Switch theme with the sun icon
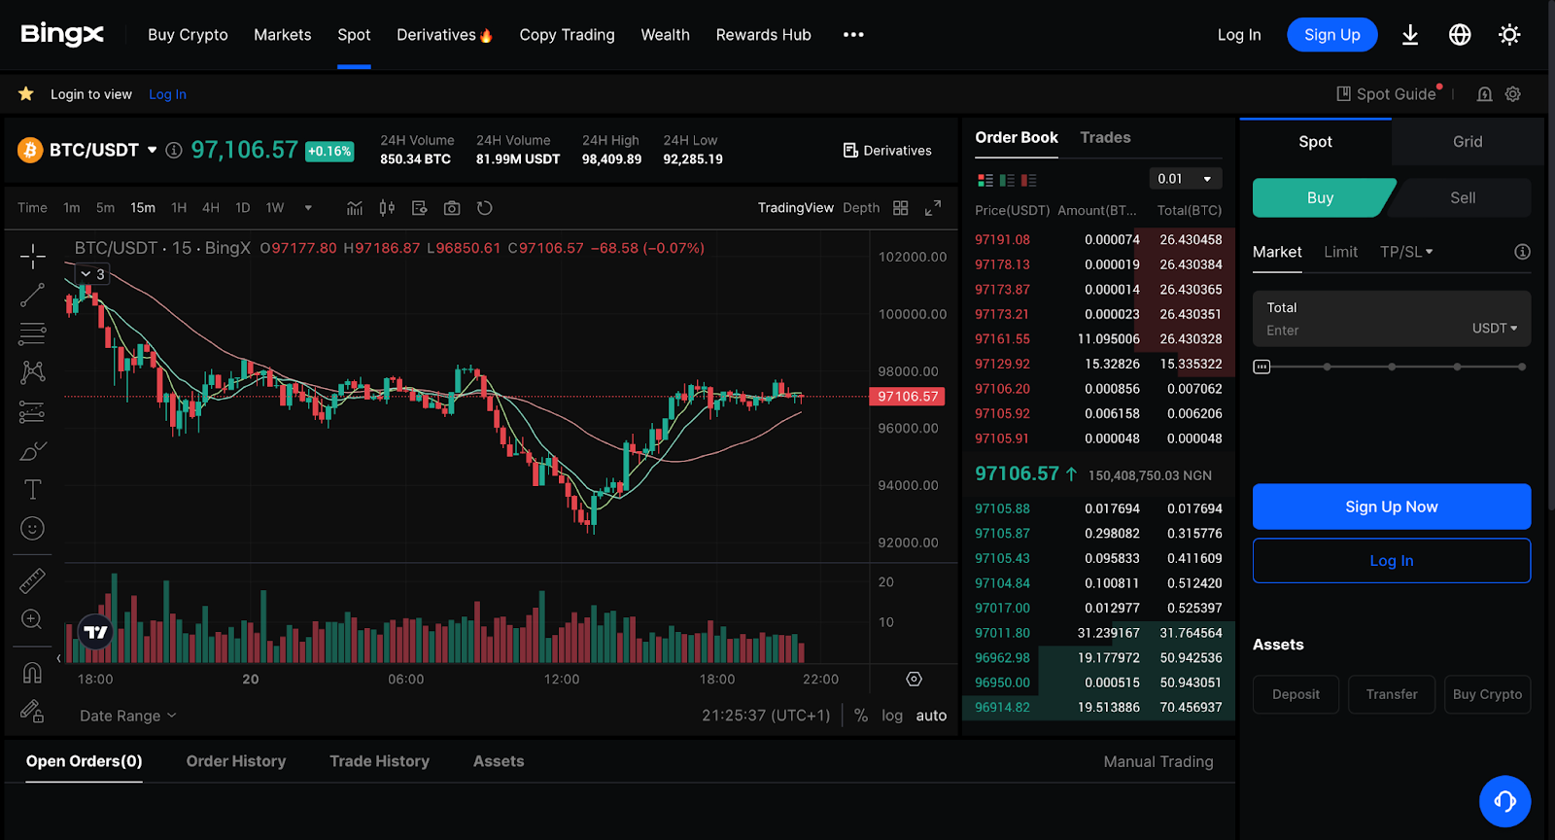The image size is (1555, 840). (1508, 35)
